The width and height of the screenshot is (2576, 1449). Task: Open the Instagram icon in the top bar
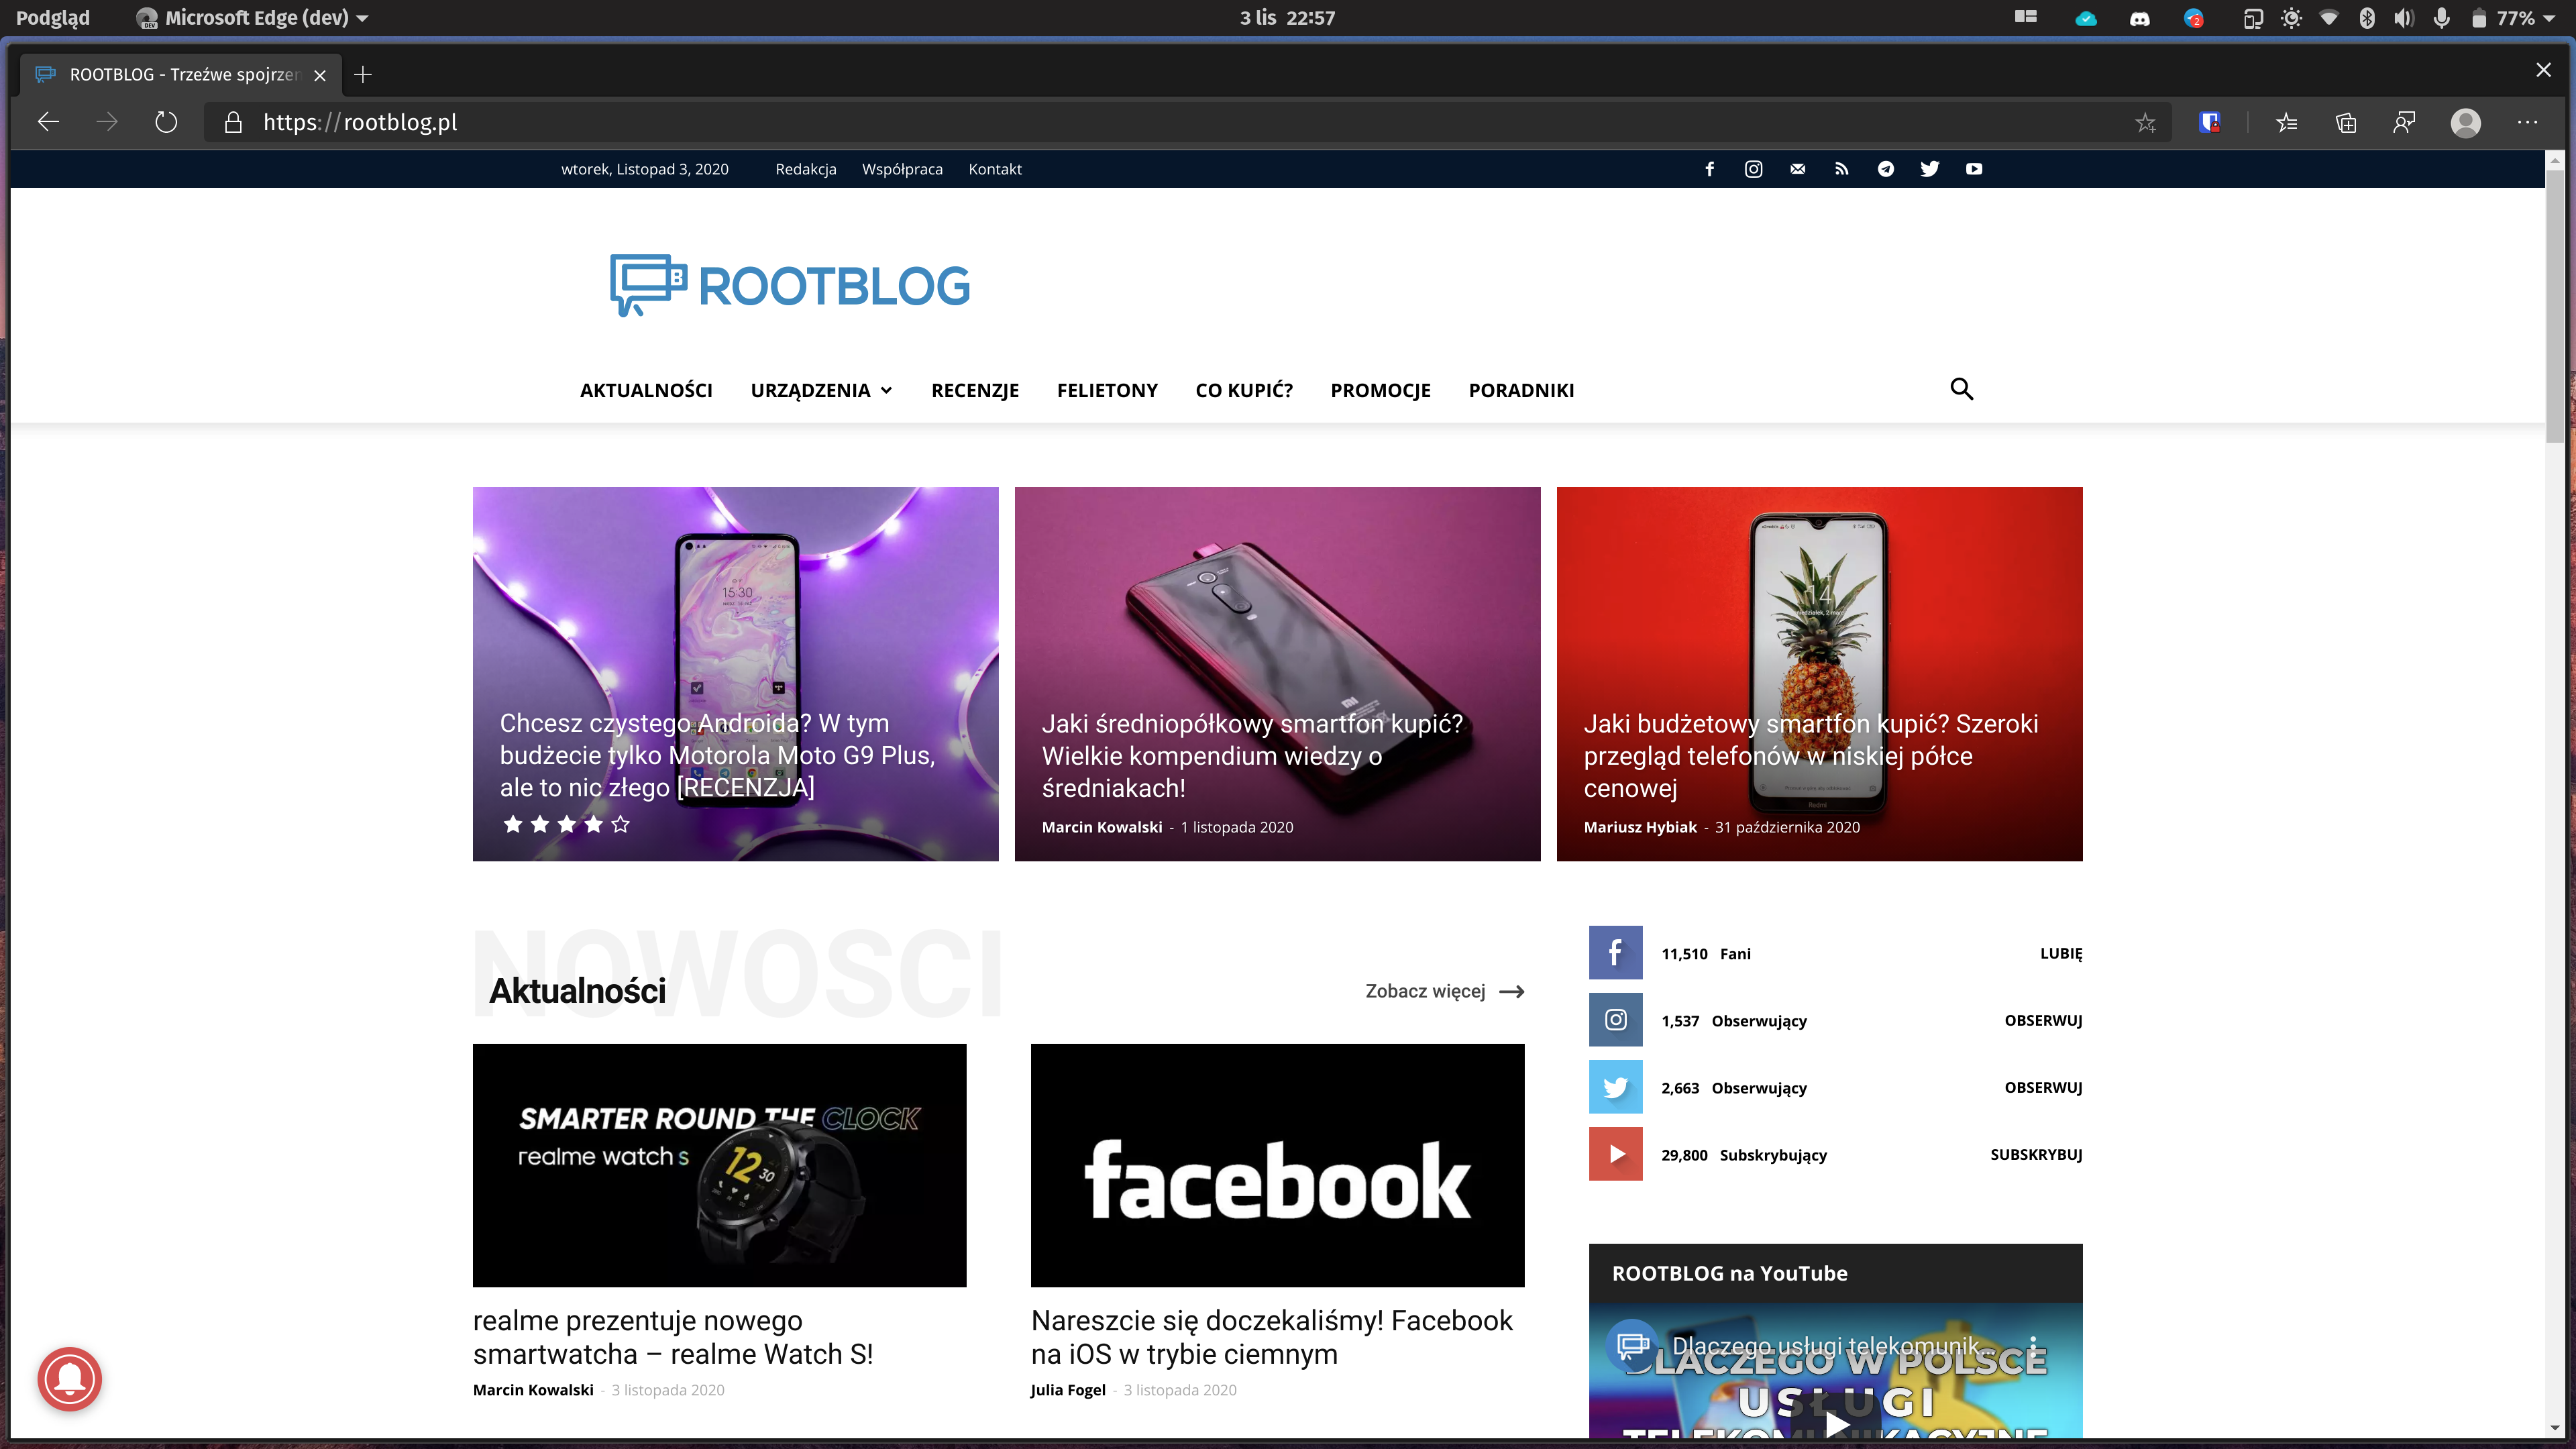click(1754, 169)
